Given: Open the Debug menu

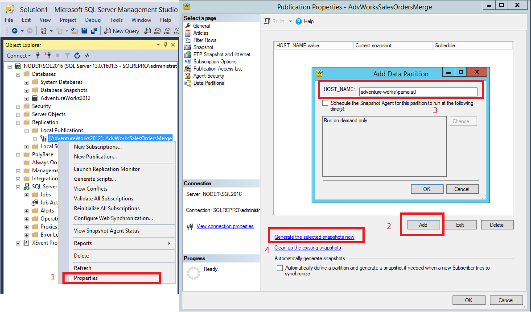Looking at the screenshot, I should (92, 20).
